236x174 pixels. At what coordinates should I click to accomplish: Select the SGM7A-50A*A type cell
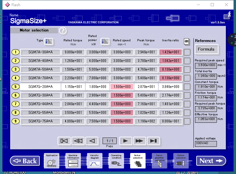click(x=40, y=69)
